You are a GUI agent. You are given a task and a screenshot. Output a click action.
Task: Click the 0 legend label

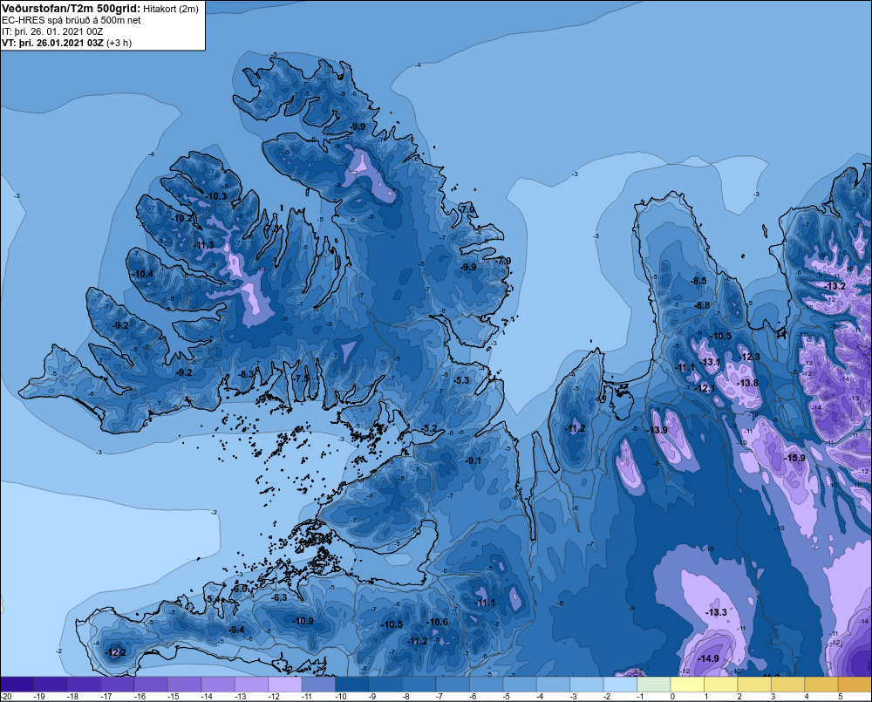tap(673, 697)
